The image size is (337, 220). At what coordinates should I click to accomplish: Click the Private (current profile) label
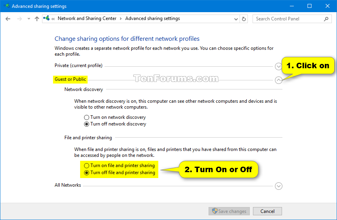pos(79,65)
